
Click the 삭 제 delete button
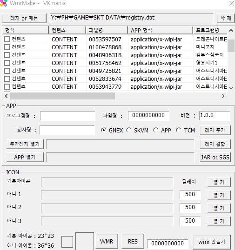click(226, 18)
